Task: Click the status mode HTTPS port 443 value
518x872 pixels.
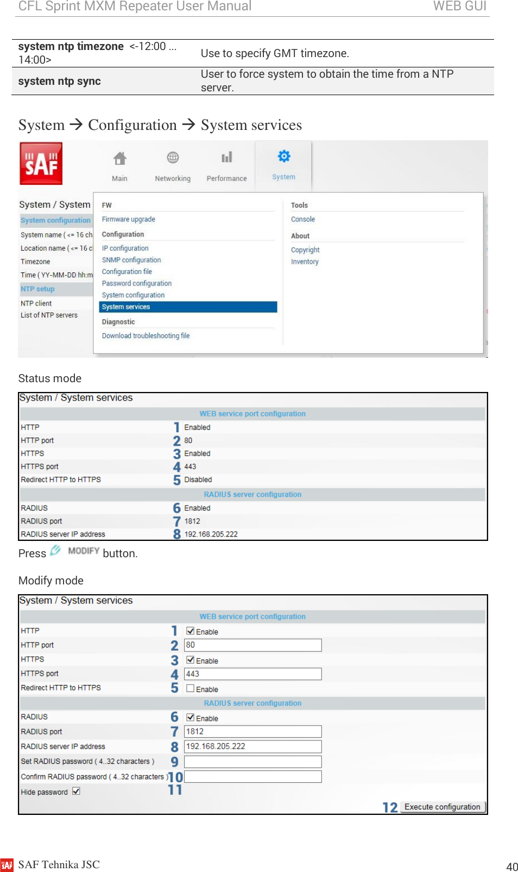Action: click(x=190, y=467)
